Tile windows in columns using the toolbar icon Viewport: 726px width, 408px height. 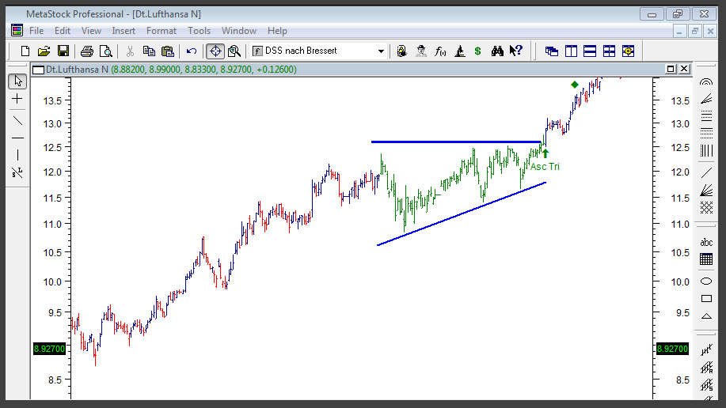click(571, 51)
